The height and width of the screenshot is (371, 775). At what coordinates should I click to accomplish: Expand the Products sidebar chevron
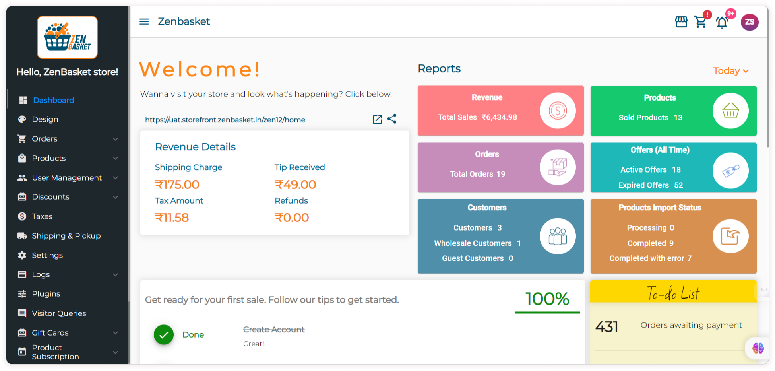pyautogui.click(x=116, y=158)
